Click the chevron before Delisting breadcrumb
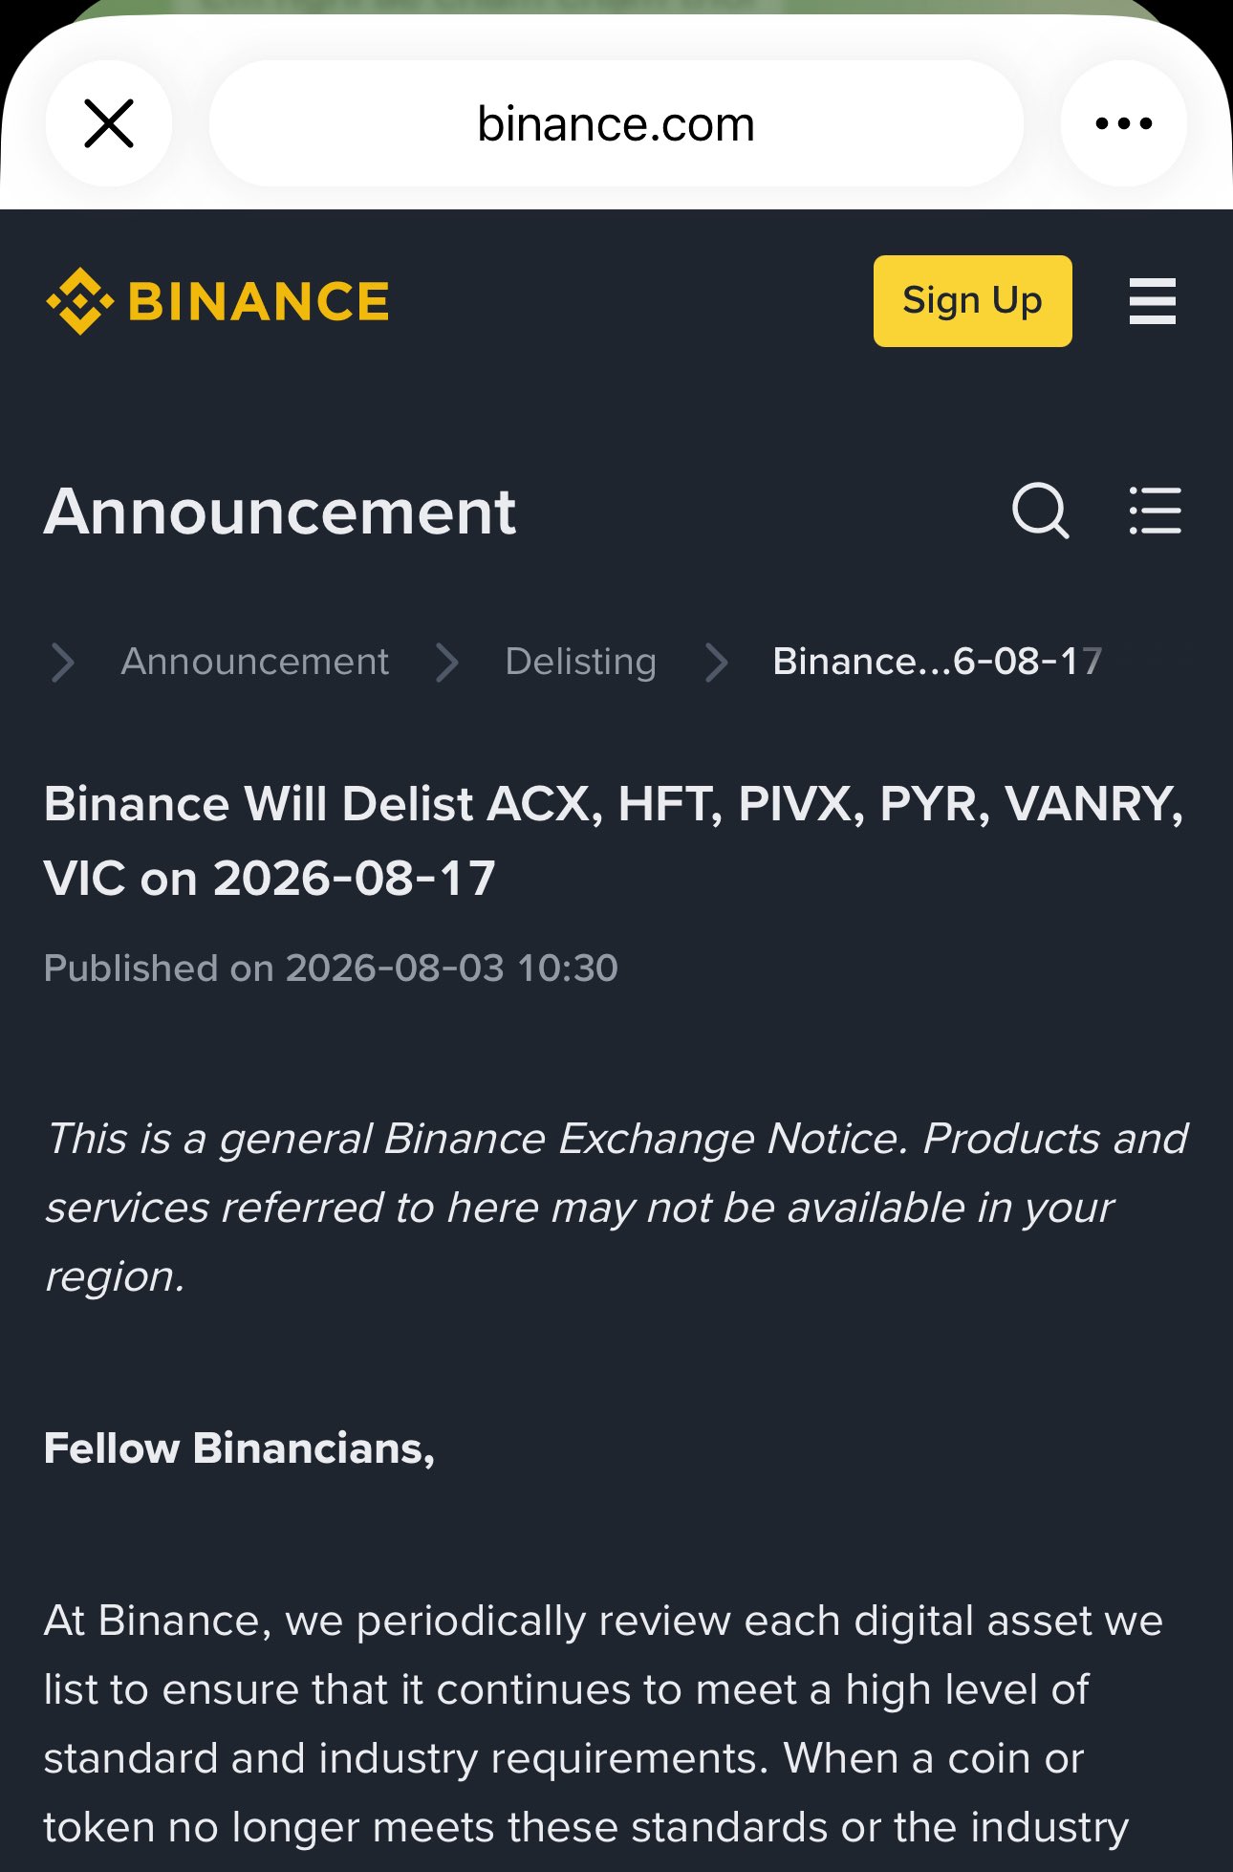Image resolution: width=1233 pixels, height=1872 pixels. (x=447, y=662)
